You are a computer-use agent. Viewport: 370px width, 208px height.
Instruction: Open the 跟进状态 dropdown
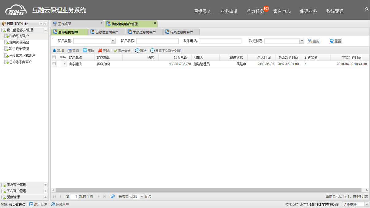pyautogui.click(x=302, y=41)
